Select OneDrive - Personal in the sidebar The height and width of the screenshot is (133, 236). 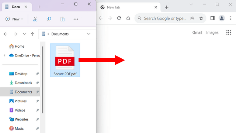[x=25, y=55]
